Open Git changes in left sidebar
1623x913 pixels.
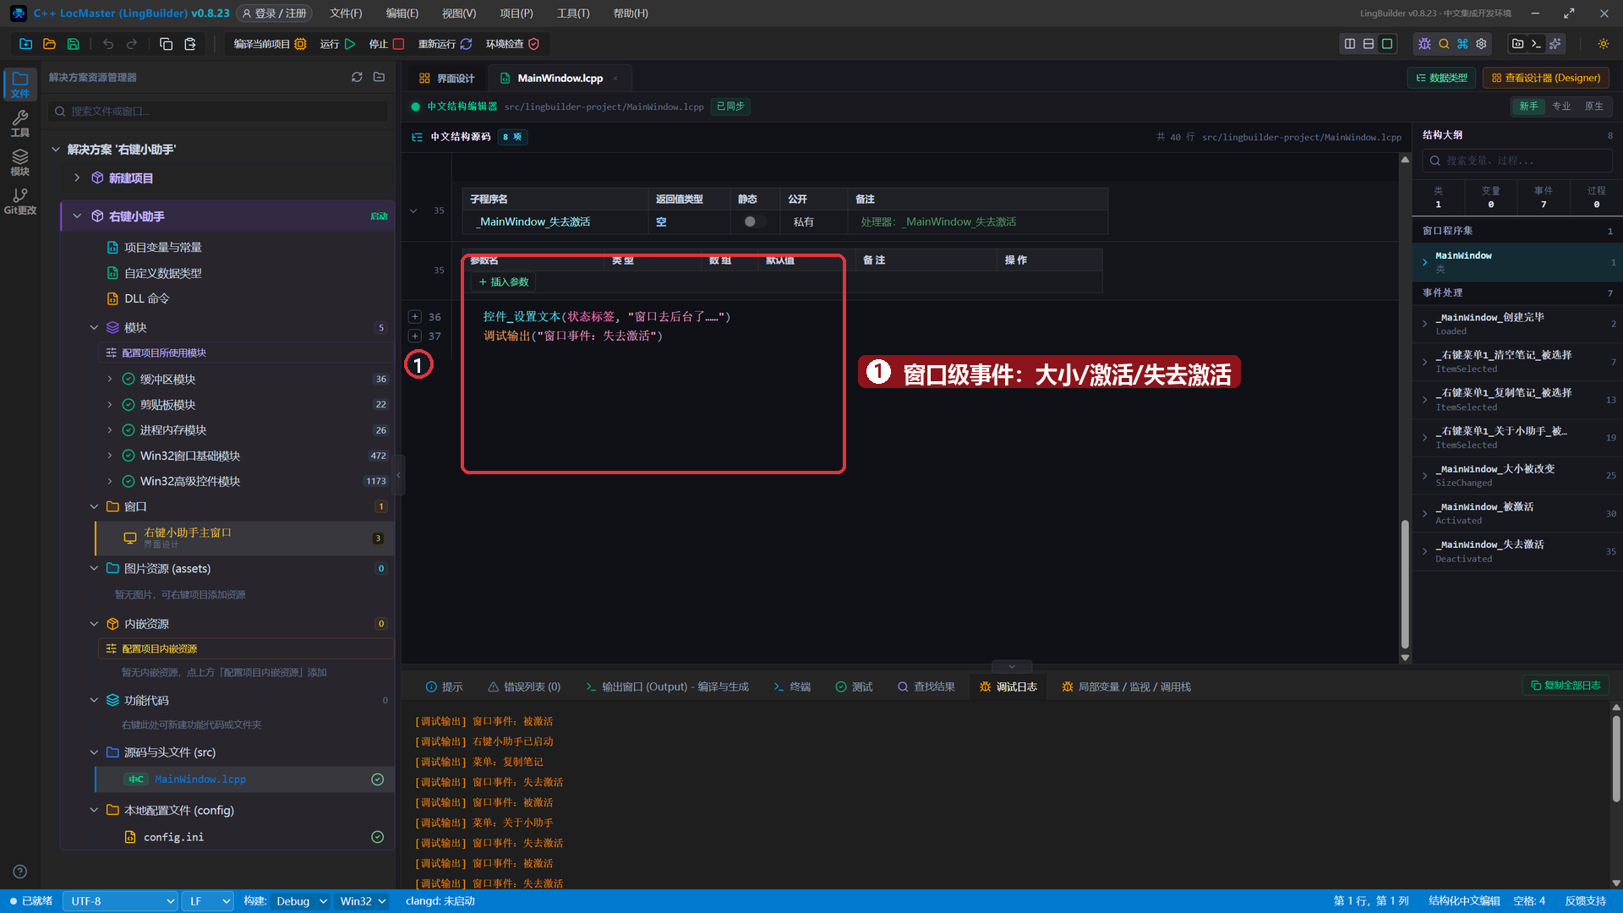pyautogui.click(x=20, y=202)
